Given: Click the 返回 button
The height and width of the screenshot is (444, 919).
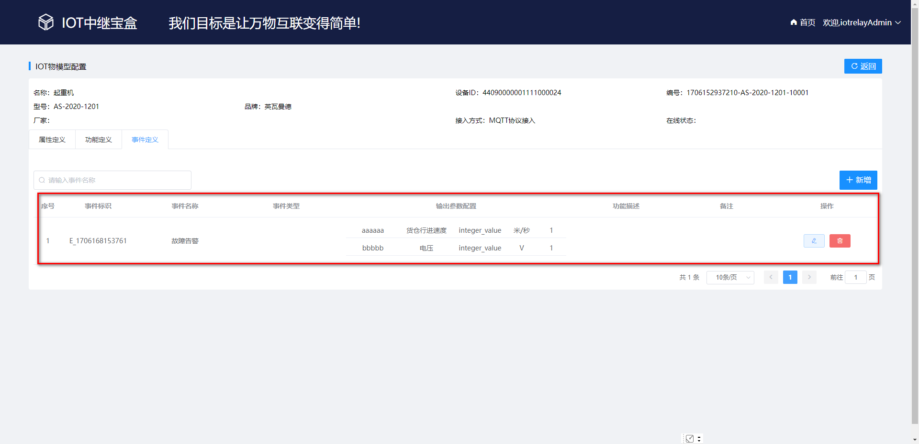Looking at the screenshot, I should (x=863, y=66).
